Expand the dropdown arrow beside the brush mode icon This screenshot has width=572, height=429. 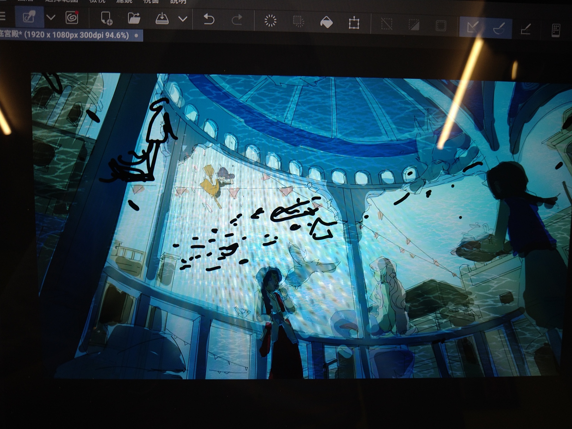coord(51,18)
